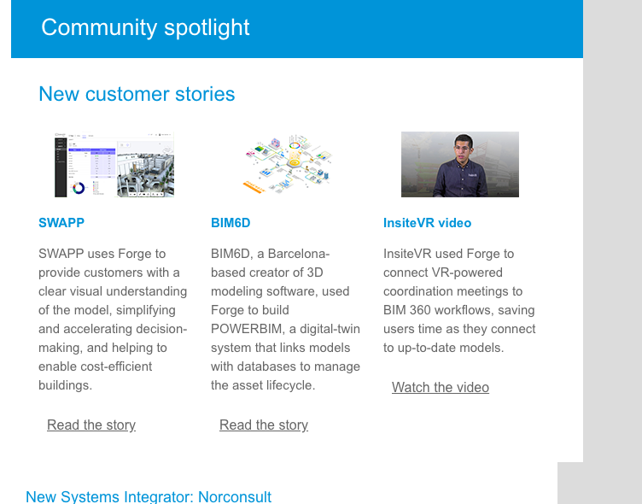Image resolution: width=642 pixels, height=504 pixels.
Task: Click the BIM6D isometric diagram image
Action: point(286,164)
